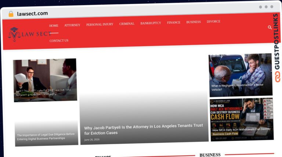This screenshot has width=282, height=157.
Task: Click the padlock icon in address bar
Action: (11, 14)
